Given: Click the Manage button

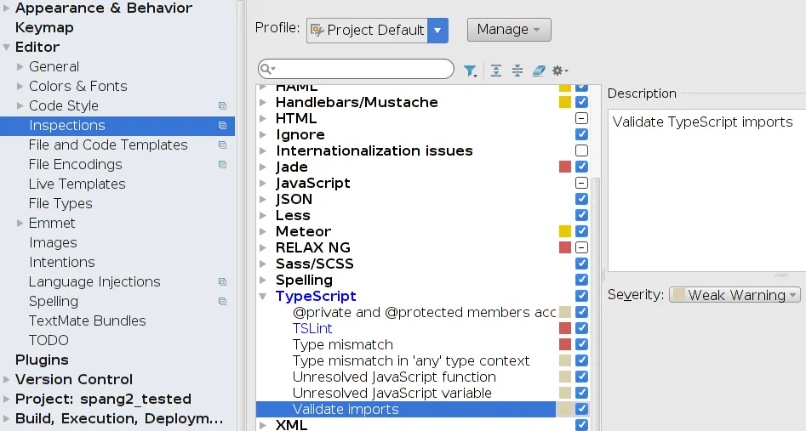Looking at the screenshot, I should click(x=508, y=30).
